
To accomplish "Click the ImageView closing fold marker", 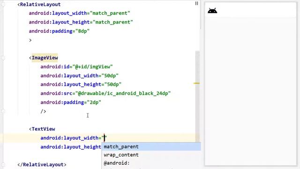I will (x=3, y=111).
